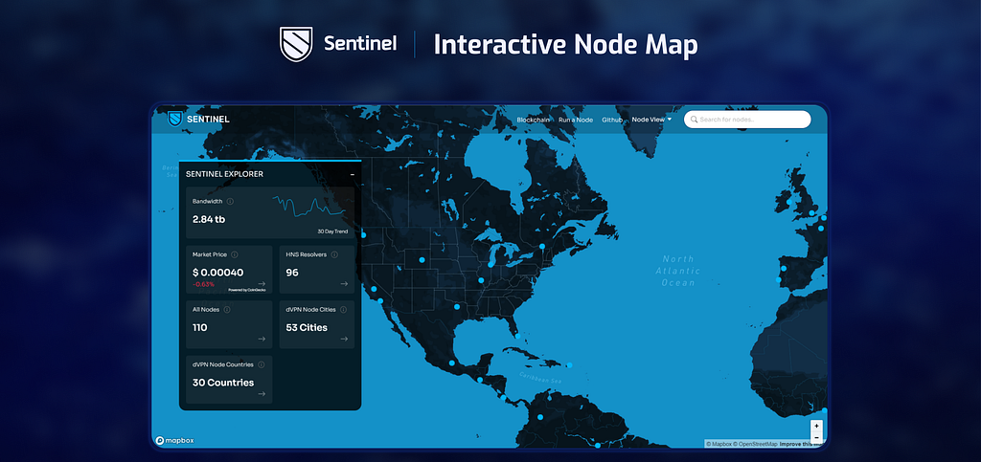Show All Nodes info icon

227,310
